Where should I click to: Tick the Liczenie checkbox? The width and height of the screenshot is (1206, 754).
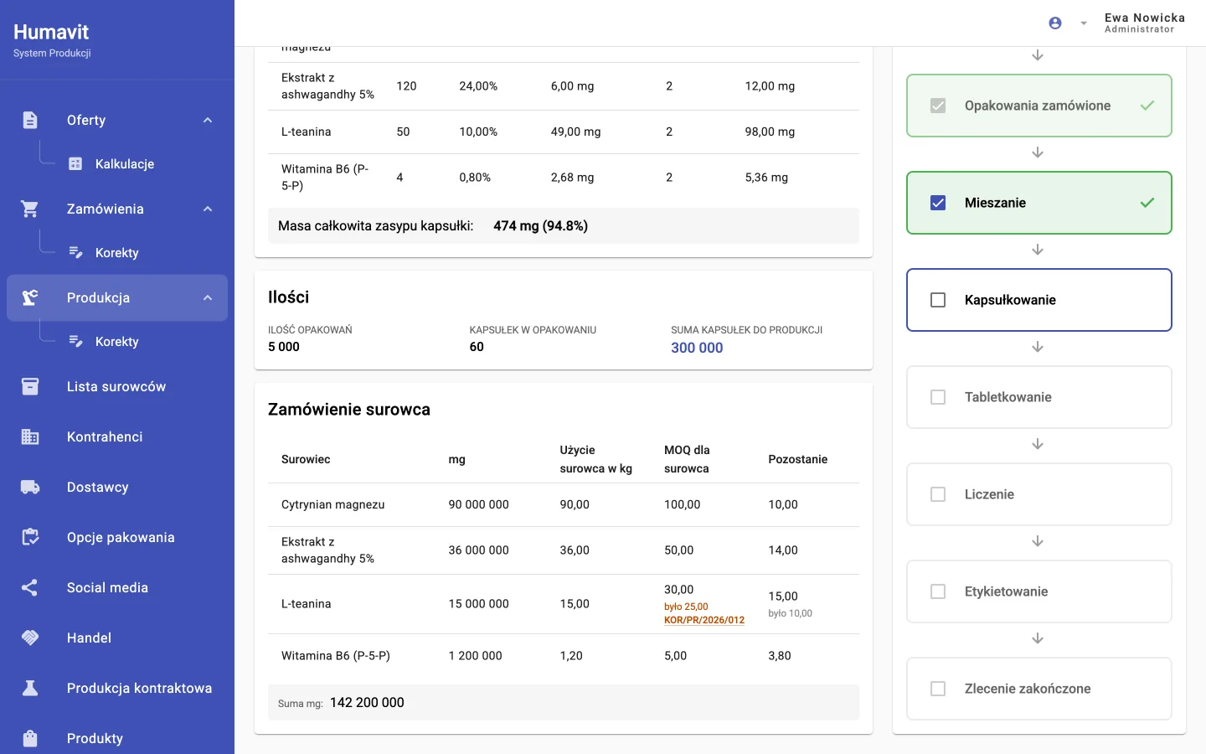(x=938, y=494)
